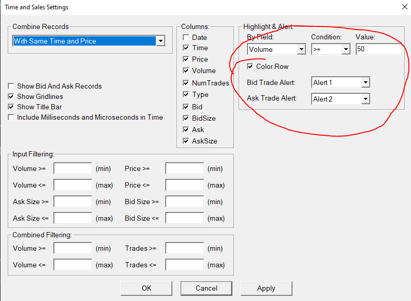Close the Time and Sales Settings dialog

405,7
